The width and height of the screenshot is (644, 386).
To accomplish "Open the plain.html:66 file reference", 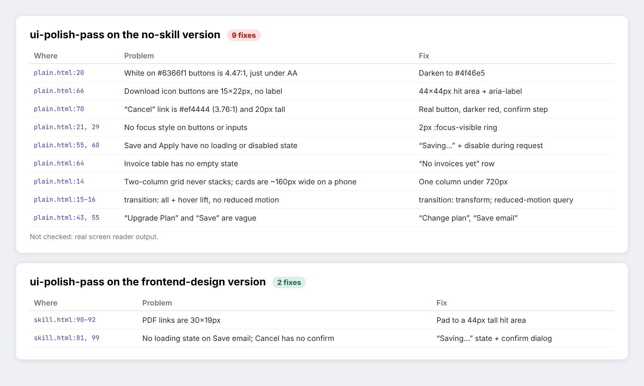I will click(x=59, y=91).
